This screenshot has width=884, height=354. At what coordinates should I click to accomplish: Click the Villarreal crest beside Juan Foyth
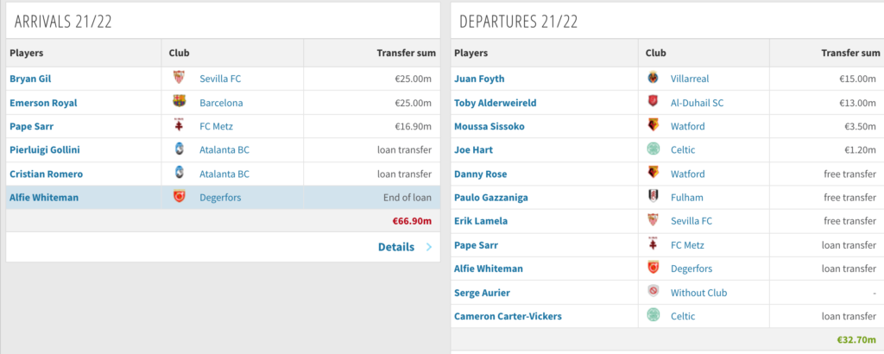[653, 78]
